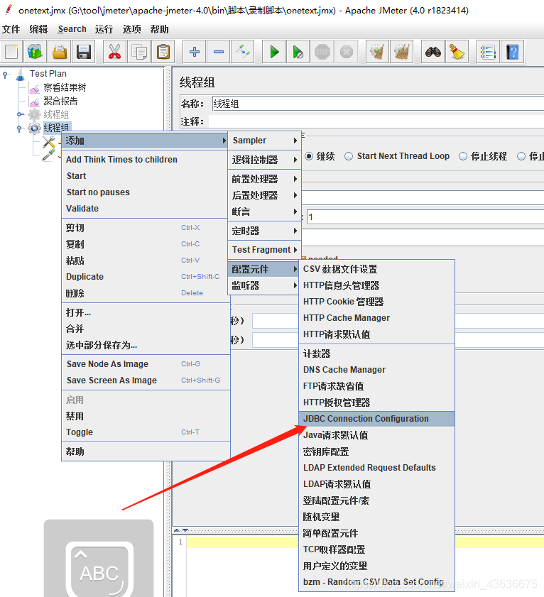Click the gear icon of the selected 线程组
The height and width of the screenshot is (597, 544).
34,128
